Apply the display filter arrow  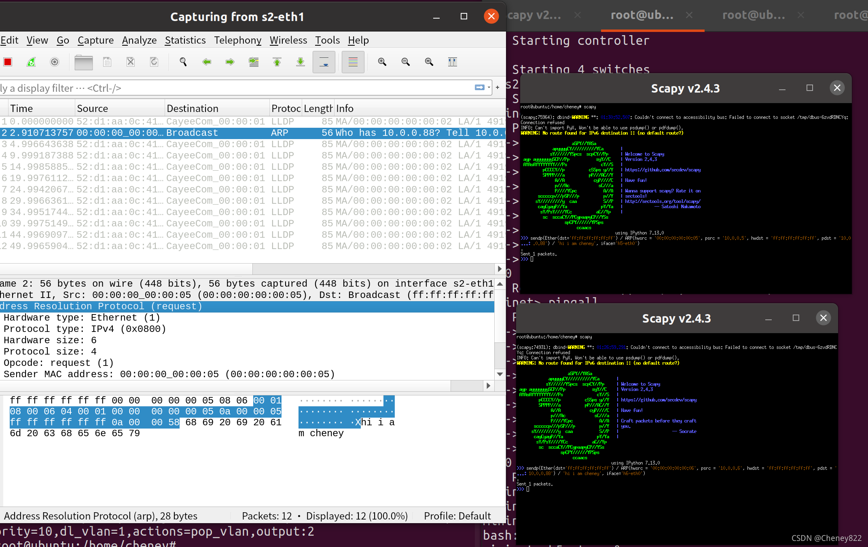click(x=480, y=88)
